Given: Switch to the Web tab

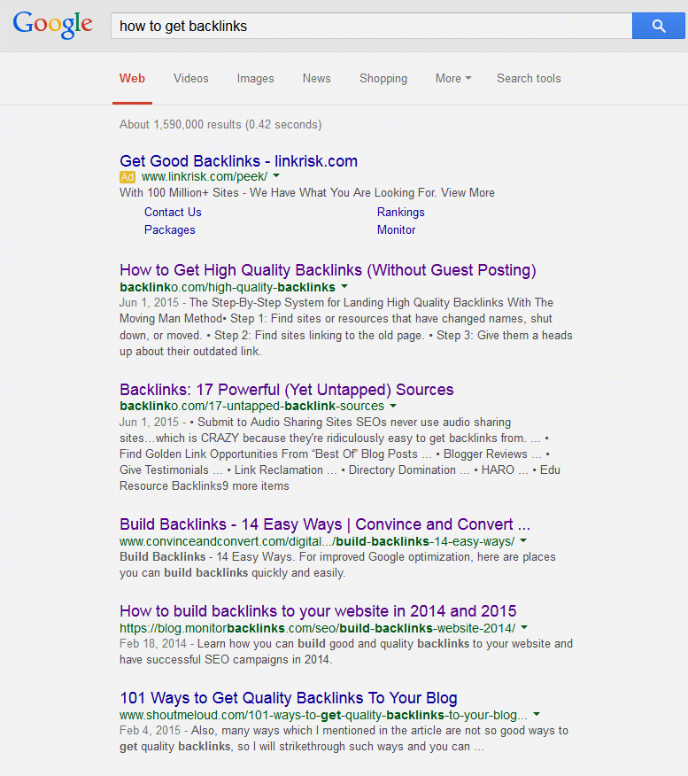Looking at the screenshot, I should (x=132, y=78).
